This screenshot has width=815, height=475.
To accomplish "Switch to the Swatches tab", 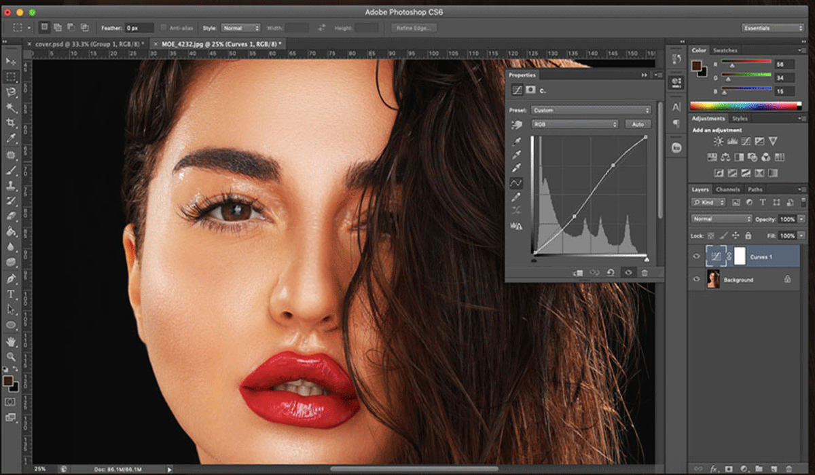I will coord(725,50).
